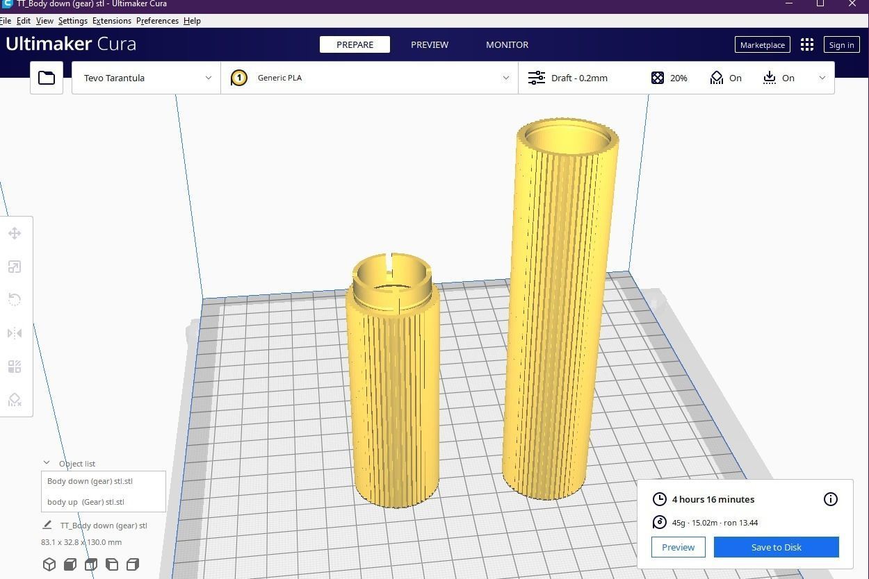Click the pencil edit job name icon
869x579 pixels.
(47, 525)
